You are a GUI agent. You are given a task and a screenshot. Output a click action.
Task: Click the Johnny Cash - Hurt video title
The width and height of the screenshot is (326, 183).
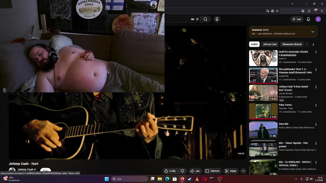pyautogui.click(x=23, y=164)
